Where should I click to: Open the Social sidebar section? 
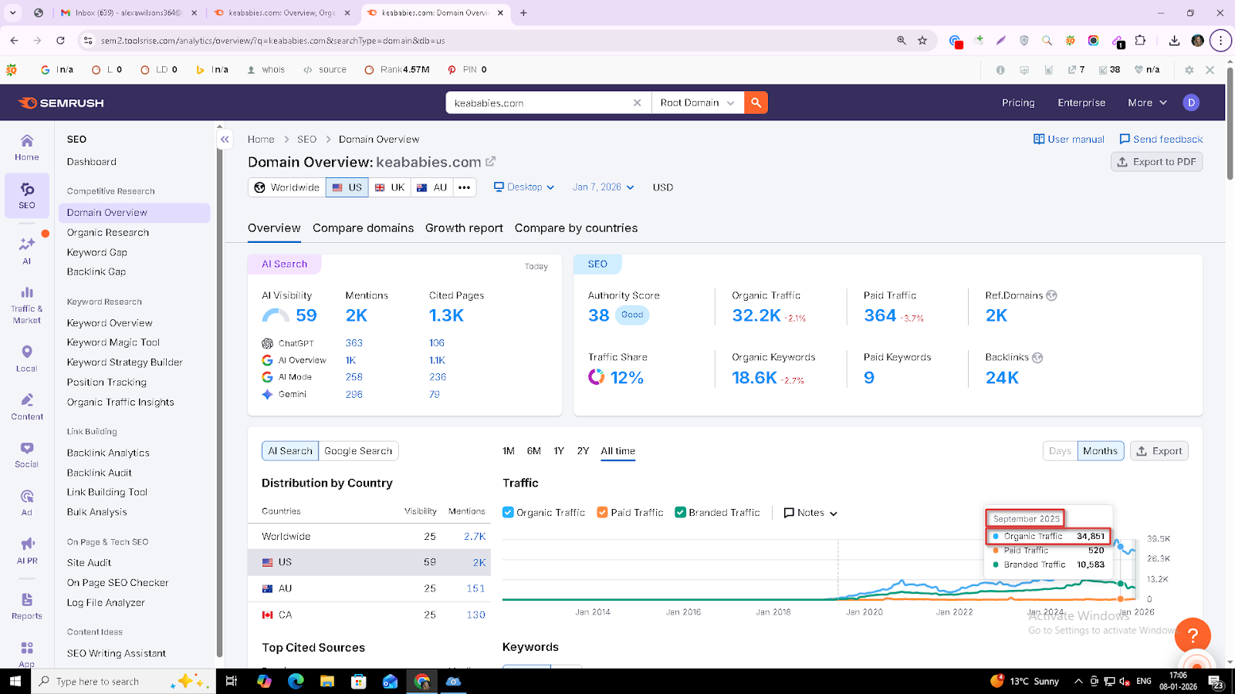(x=27, y=454)
